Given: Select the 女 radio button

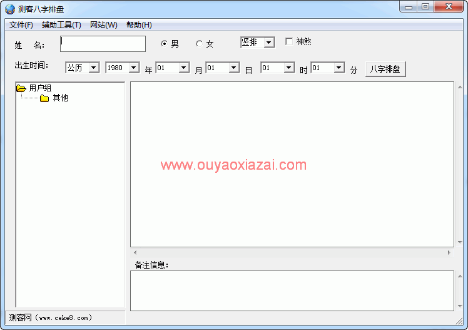Looking at the screenshot, I should click(x=199, y=44).
